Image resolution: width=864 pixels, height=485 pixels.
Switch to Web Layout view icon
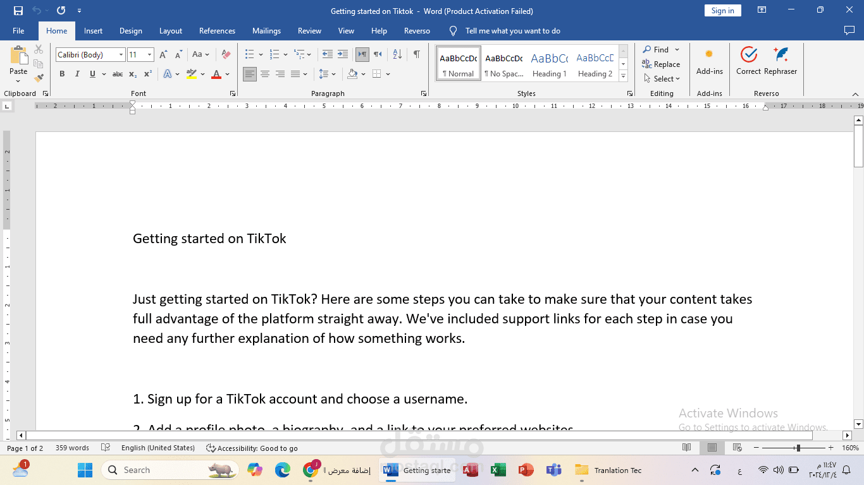point(739,448)
